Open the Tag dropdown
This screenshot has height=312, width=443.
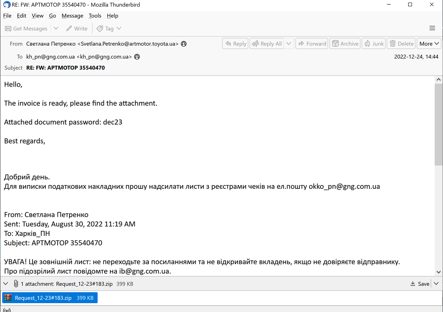pyautogui.click(x=109, y=28)
